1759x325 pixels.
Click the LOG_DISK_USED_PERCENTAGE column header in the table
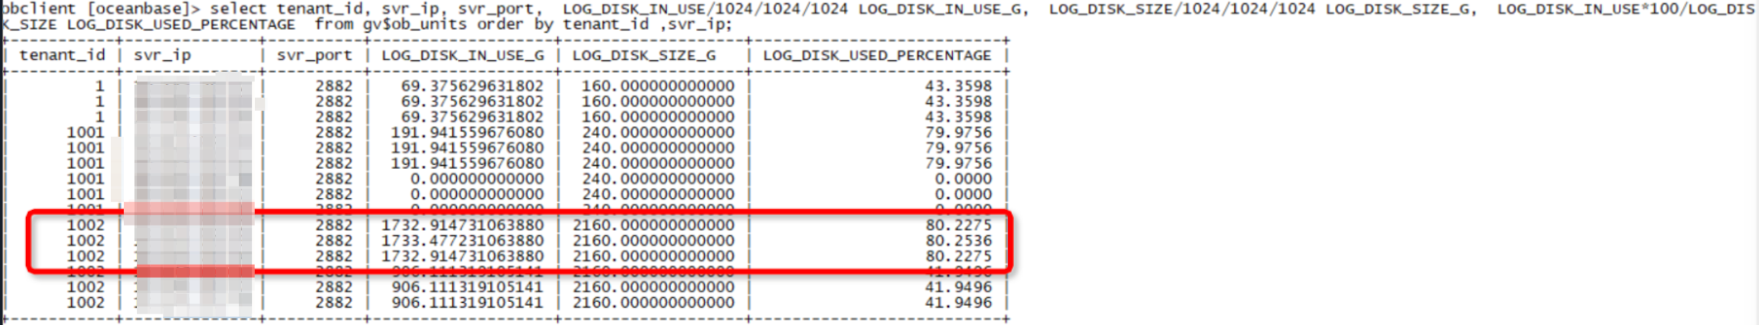[x=877, y=55]
